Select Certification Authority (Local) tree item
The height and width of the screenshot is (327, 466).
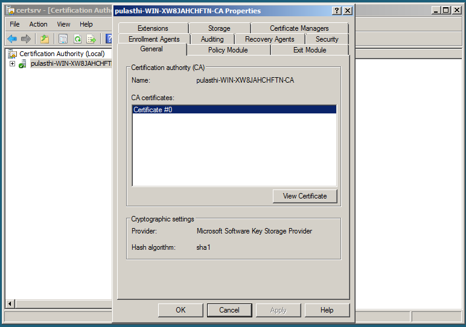click(62, 54)
